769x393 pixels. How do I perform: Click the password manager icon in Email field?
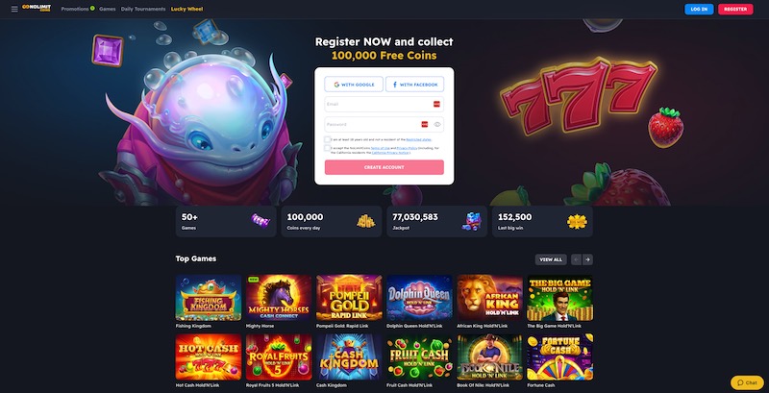pos(436,104)
